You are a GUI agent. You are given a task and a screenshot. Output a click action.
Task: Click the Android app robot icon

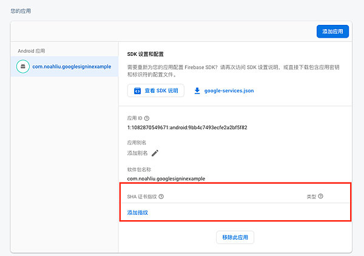[x=23, y=66]
